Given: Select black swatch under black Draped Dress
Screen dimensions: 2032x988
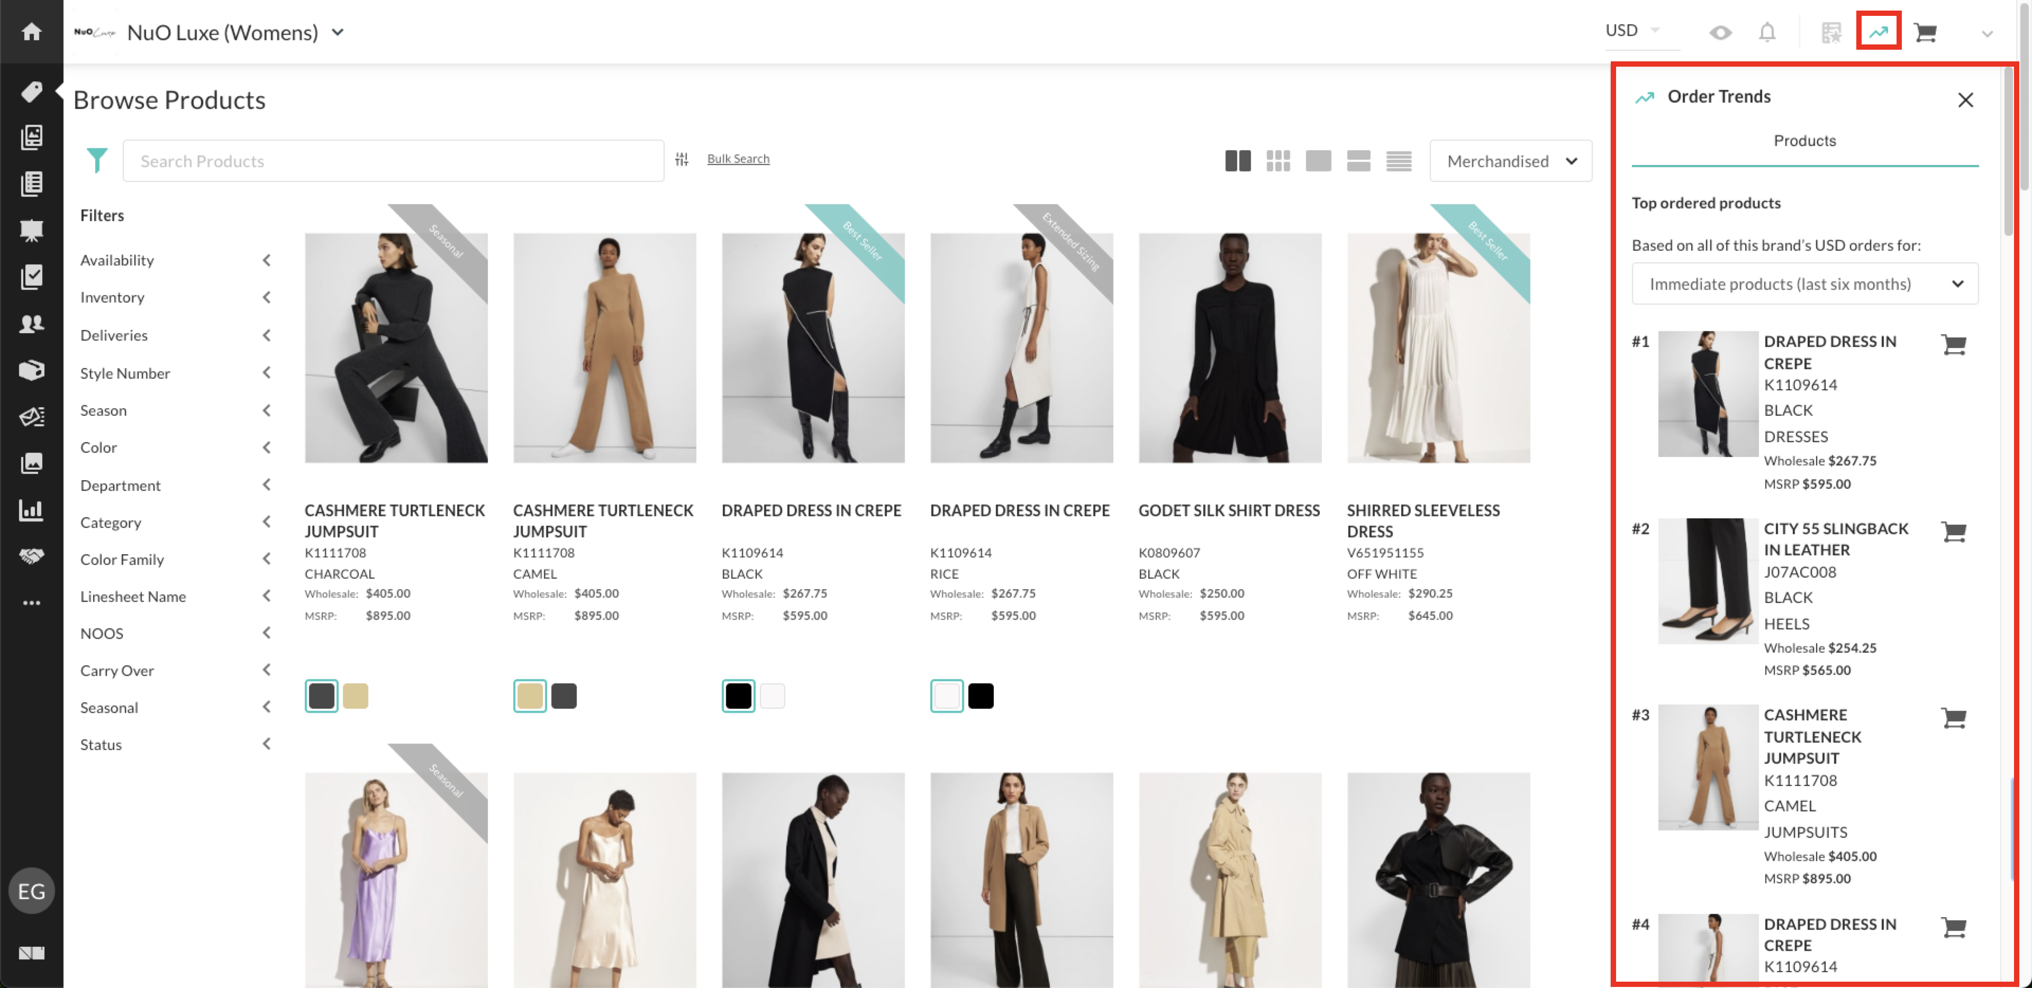Looking at the screenshot, I should click(x=738, y=696).
